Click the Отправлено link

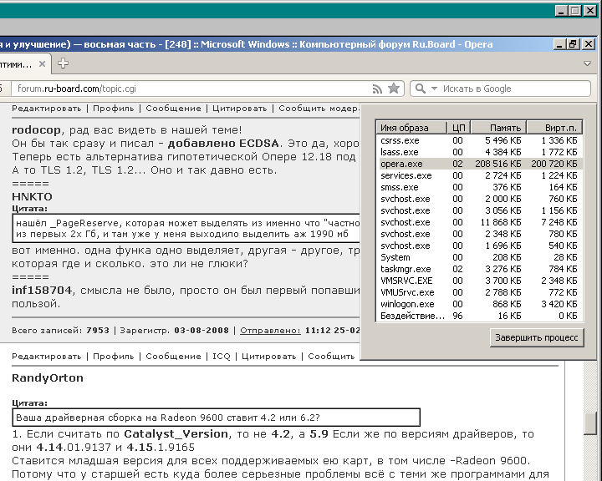pyautogui.click(x=270, y=330)
